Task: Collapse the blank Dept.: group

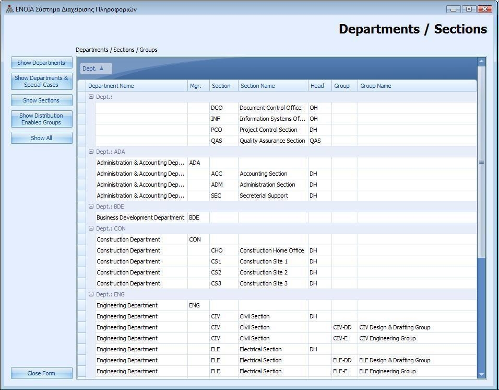Action: (x=91, y=97)
